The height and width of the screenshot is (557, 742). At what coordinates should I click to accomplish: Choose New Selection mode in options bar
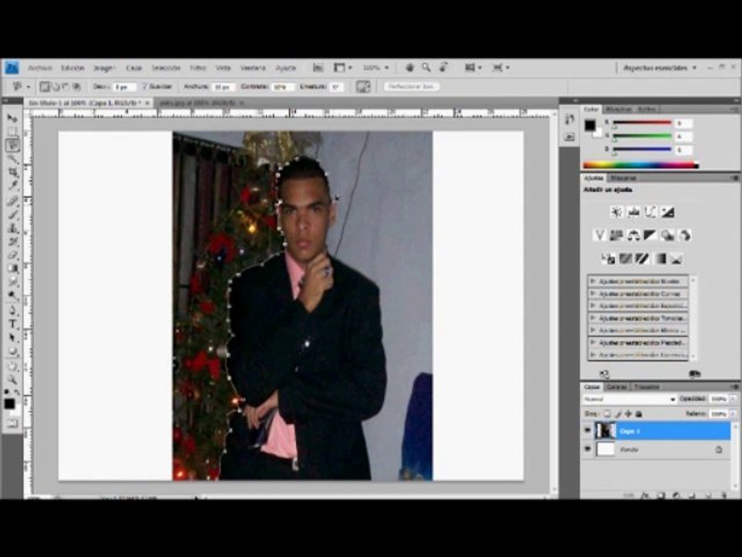(x=45, y=87)
